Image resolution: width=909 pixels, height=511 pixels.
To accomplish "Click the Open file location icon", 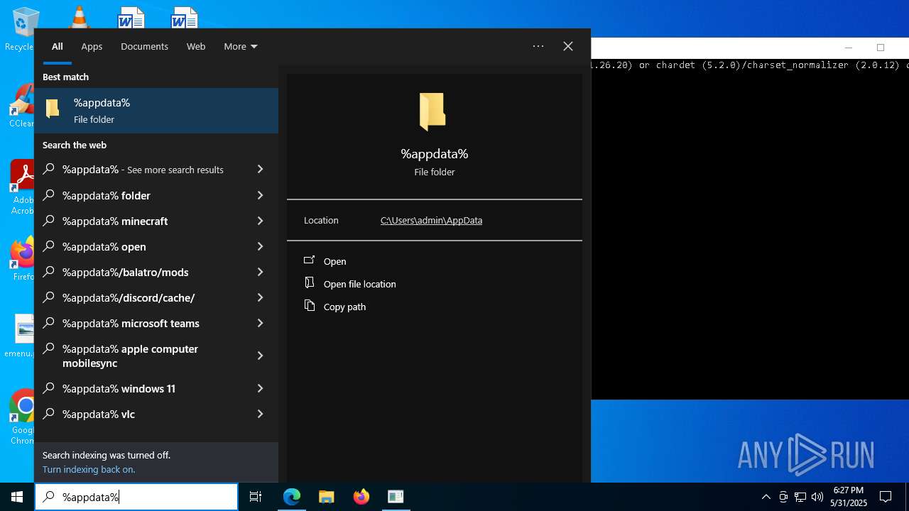I will (x=309, y=283).
